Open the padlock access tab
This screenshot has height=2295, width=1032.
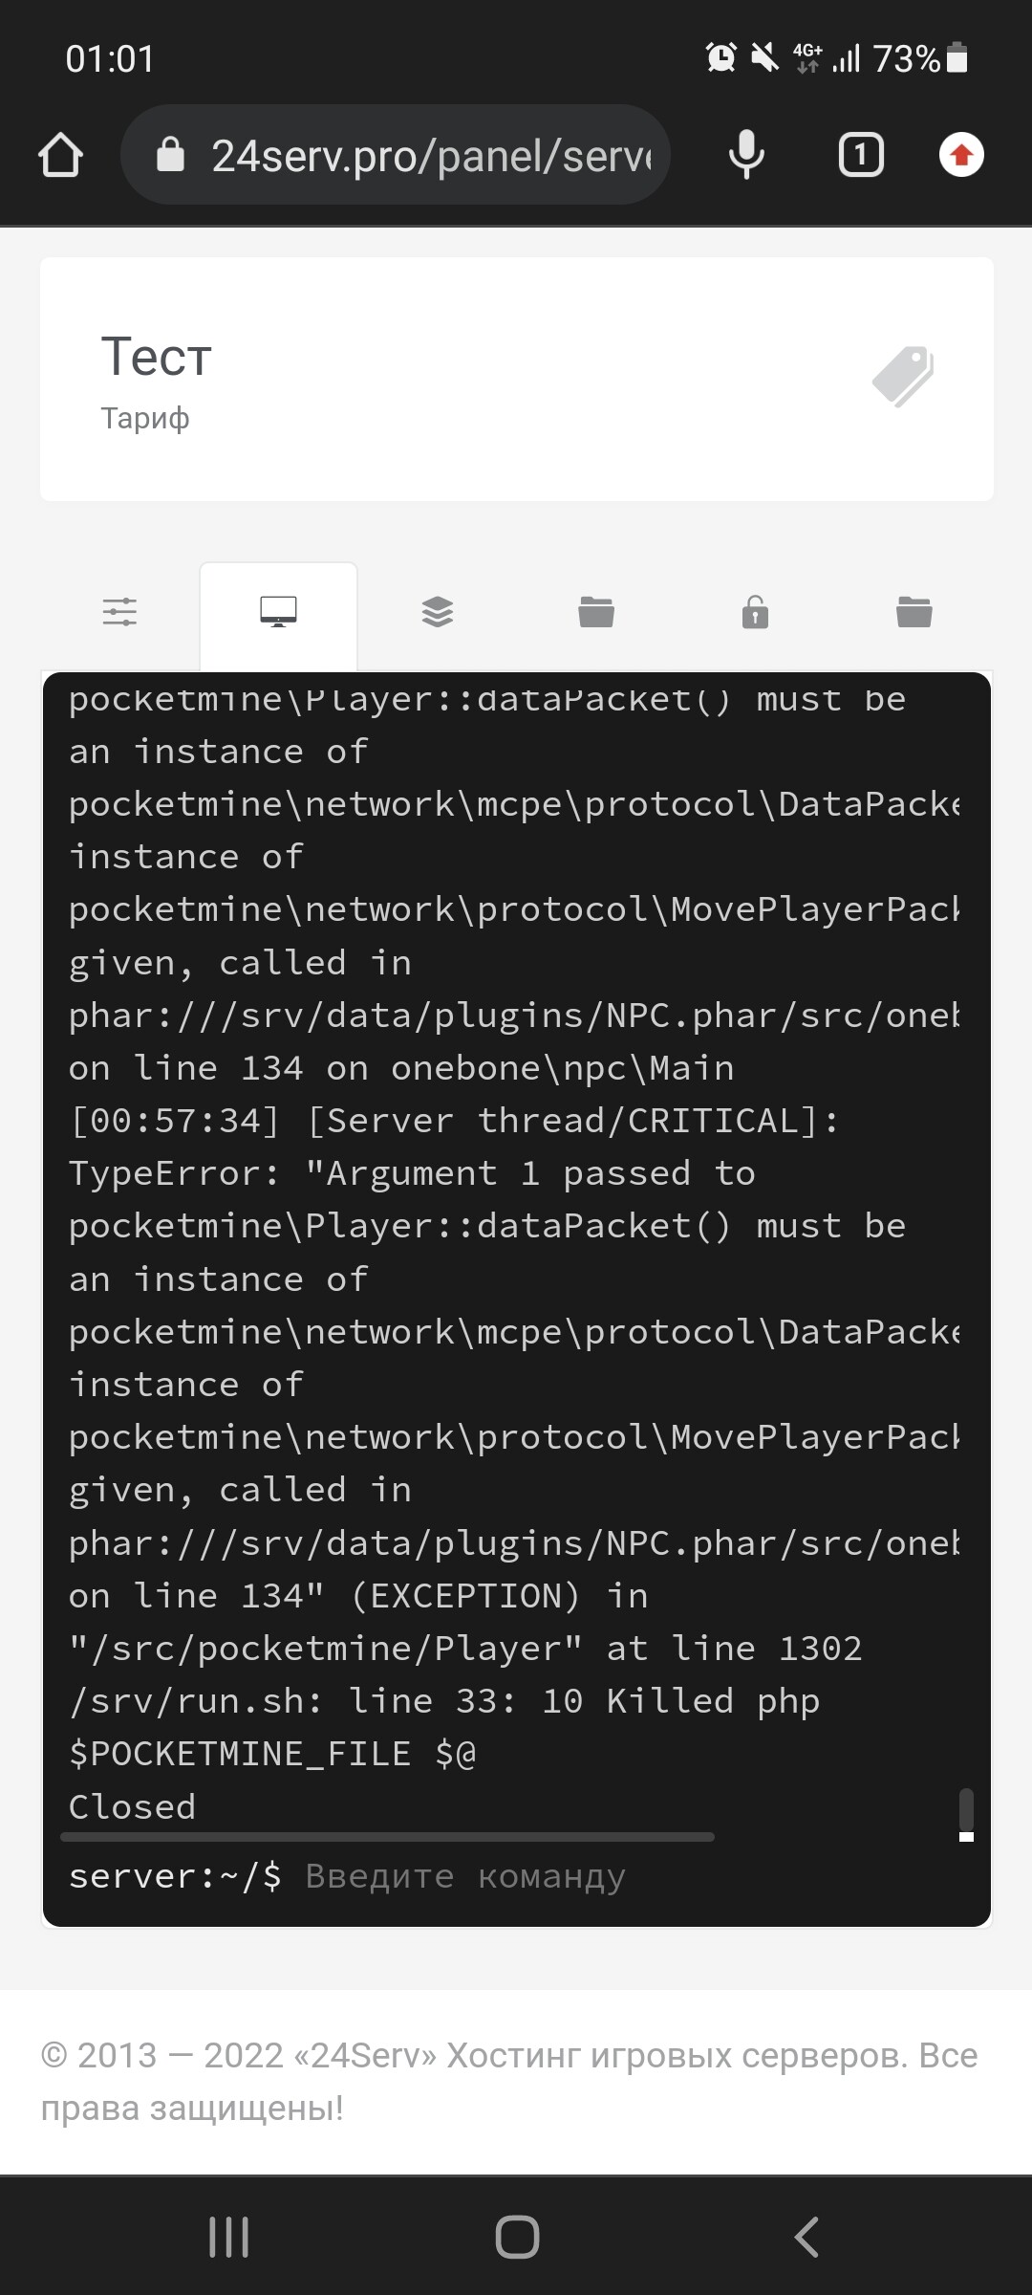pyautogui.click(x=755, y=611)
